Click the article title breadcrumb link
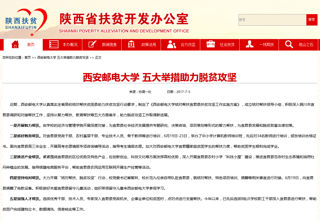The width and height of the screenshot is (320, 221). point(63,58)
